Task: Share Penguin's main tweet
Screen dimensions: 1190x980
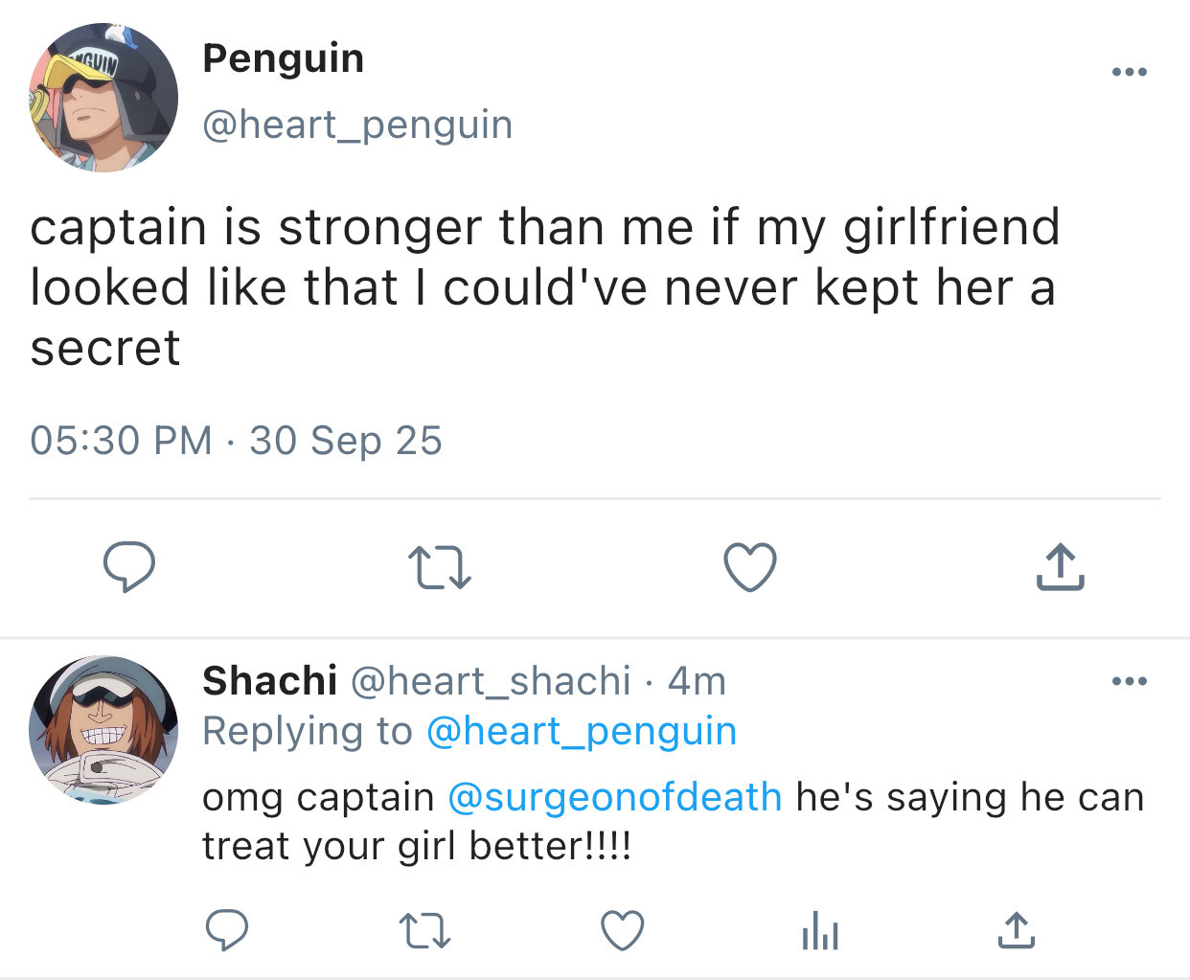Action: click(x=1060, y=567)
